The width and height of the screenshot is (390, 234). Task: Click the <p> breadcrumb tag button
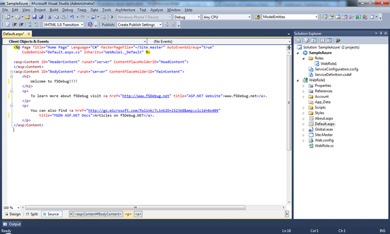tap(128, 214)
